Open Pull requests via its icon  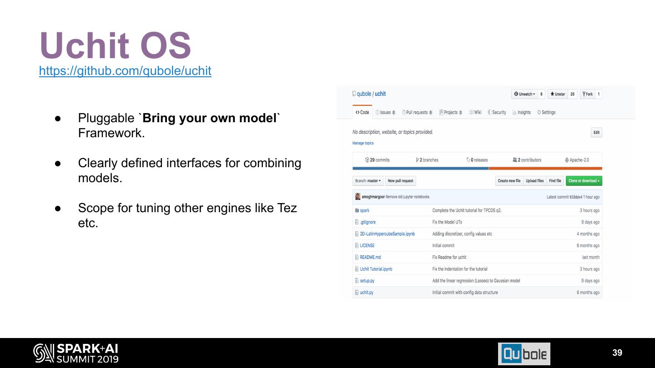point(403,112)
